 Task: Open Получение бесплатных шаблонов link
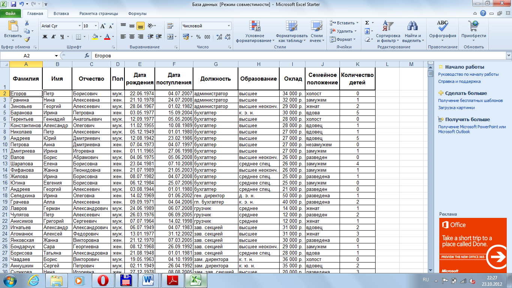(x=470, y=100)
